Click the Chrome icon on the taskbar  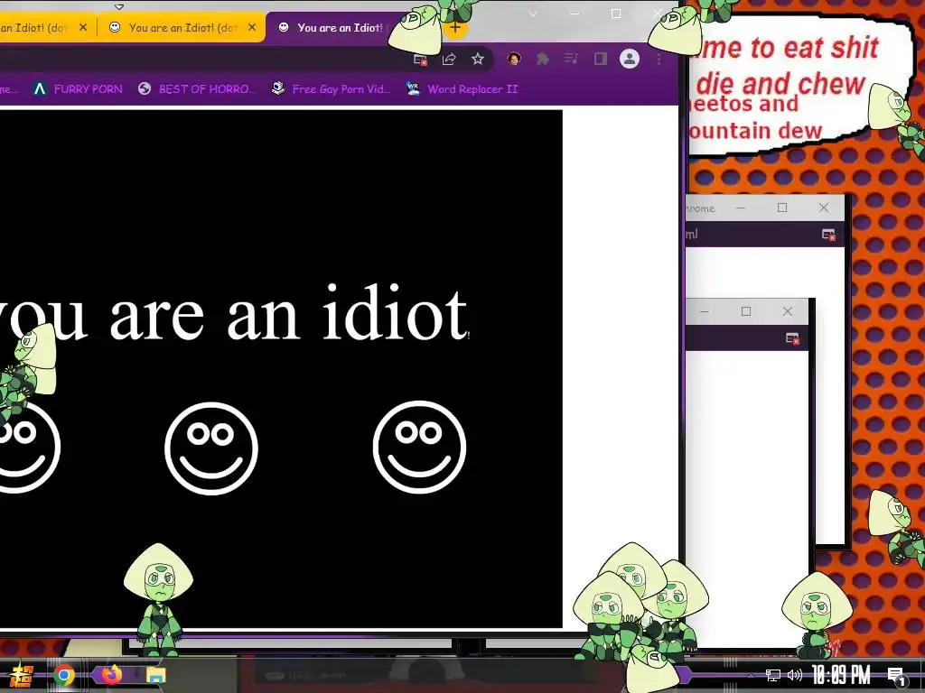point(64,675)
